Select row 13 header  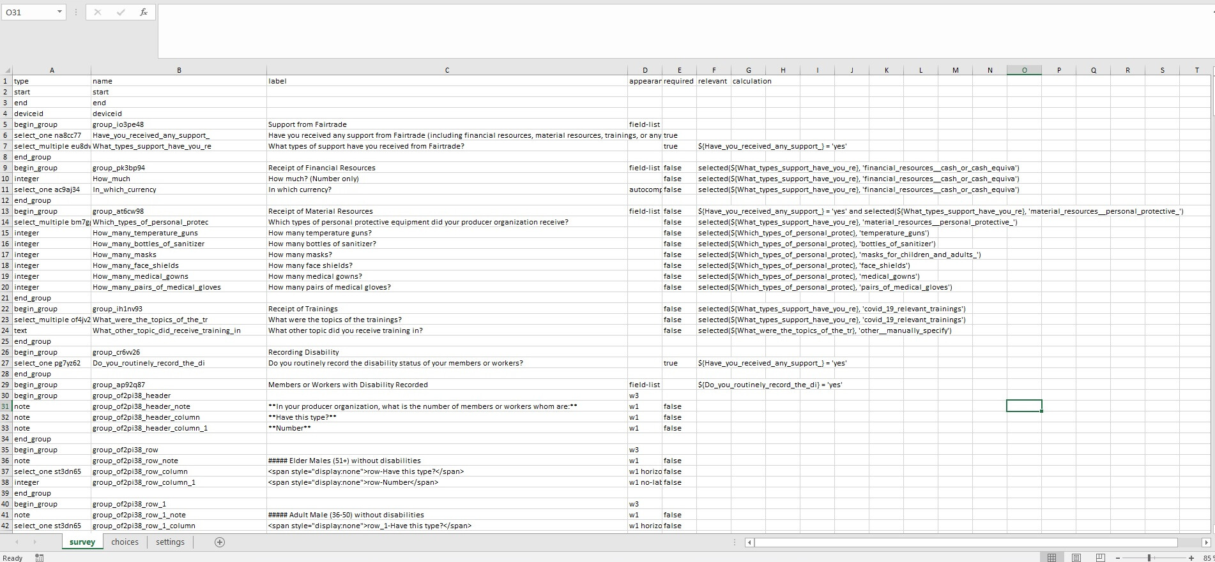(x=6, y=211)
